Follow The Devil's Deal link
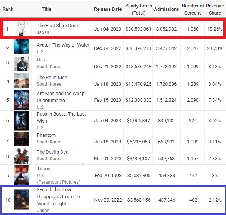Image resolution: width=226 pixels, height=215 pixels. (x=53, y=152)
